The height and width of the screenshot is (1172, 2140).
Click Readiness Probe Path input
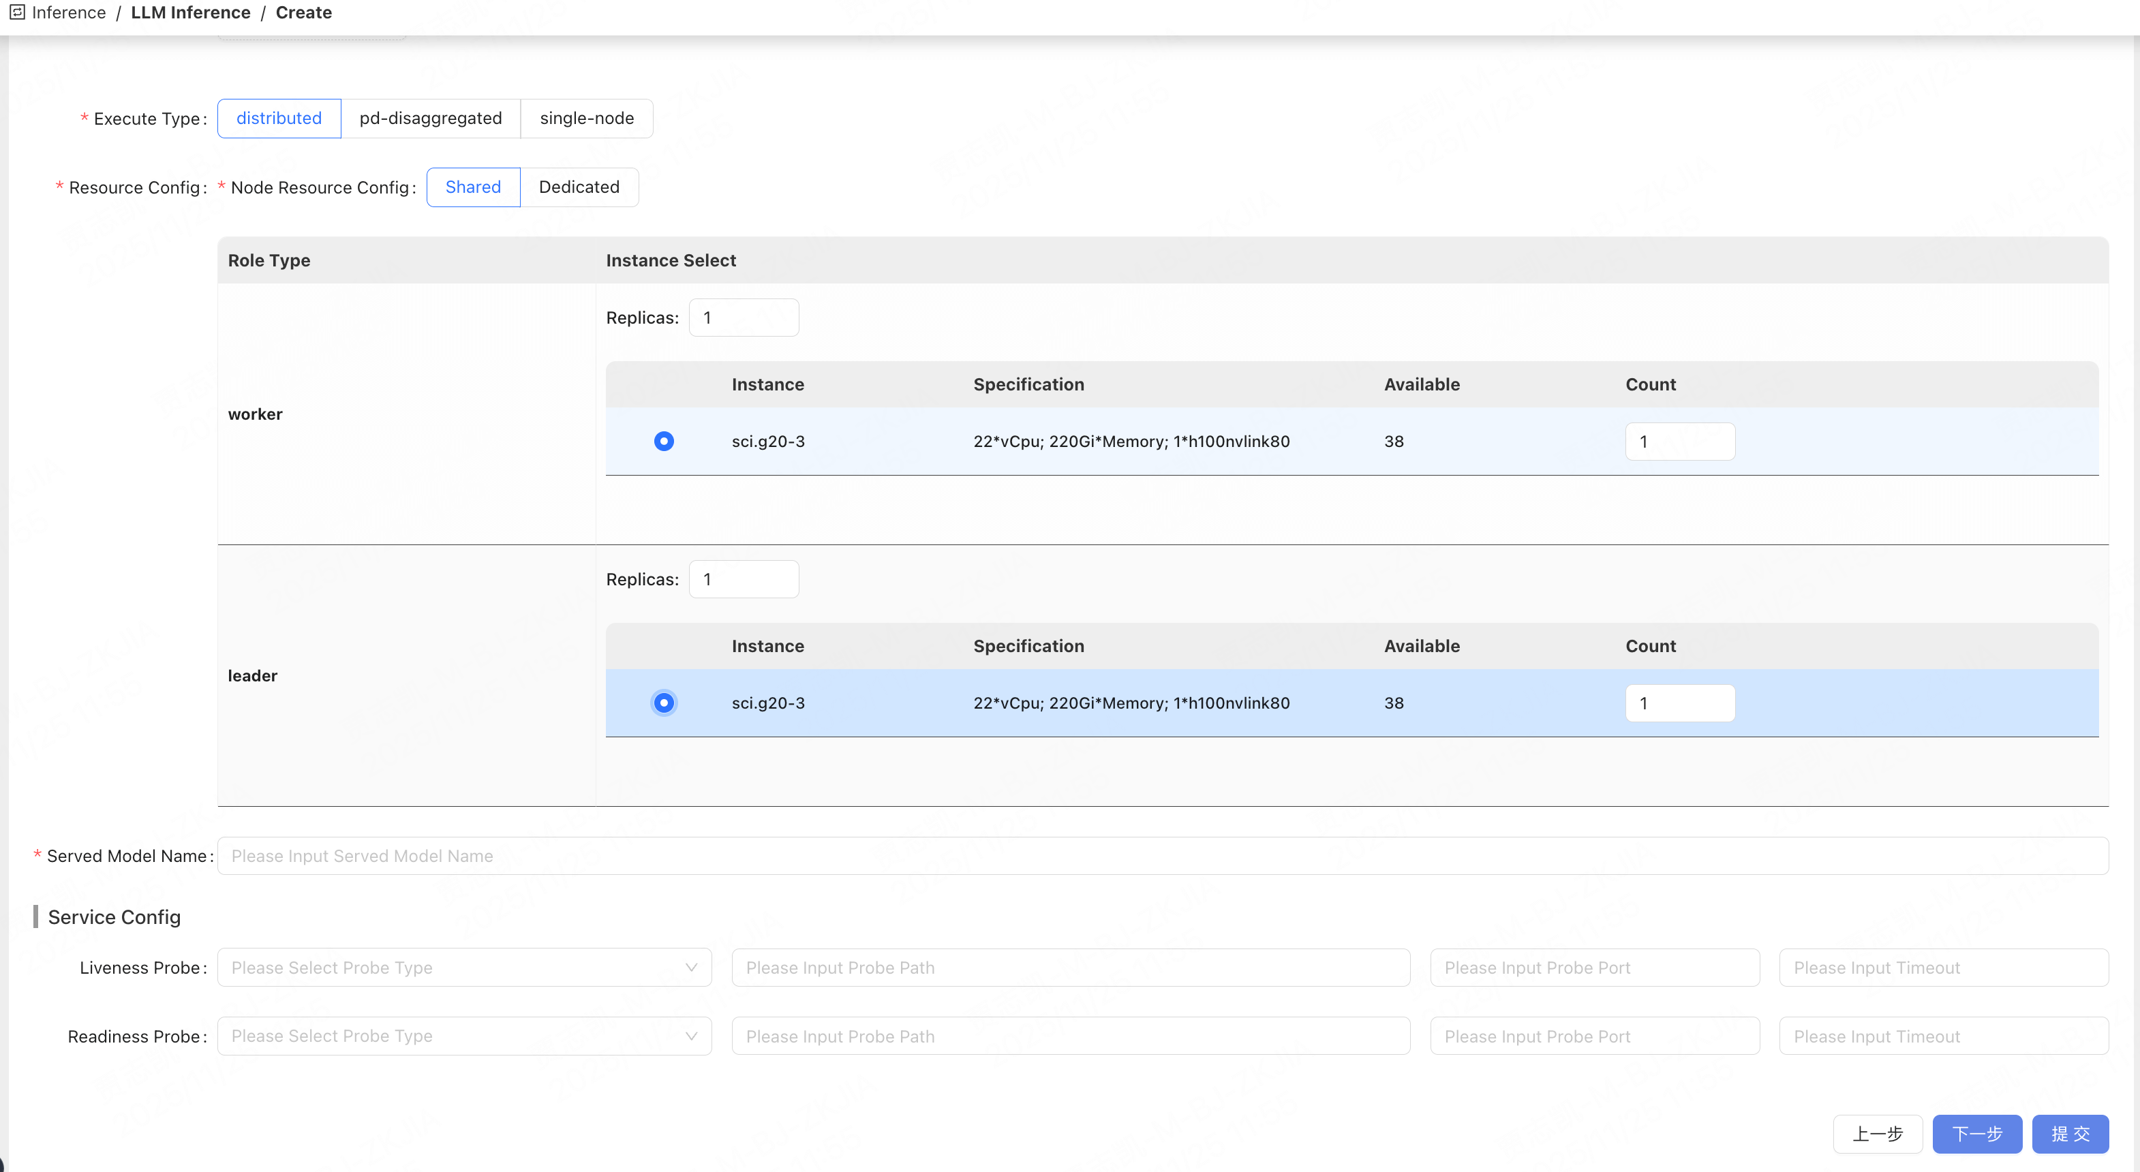coord(1071,1036)
